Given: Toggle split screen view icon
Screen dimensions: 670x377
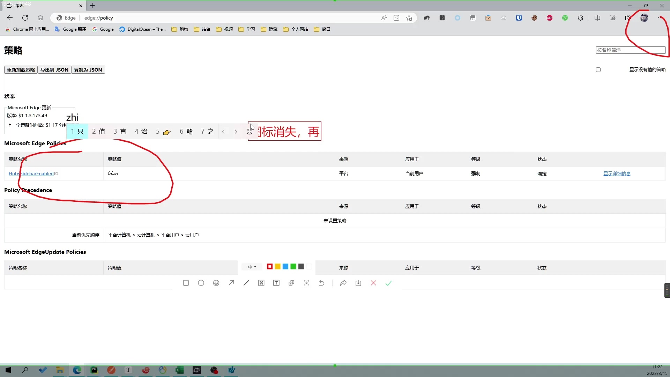Looking at the screenshot, I should [597, 18].
